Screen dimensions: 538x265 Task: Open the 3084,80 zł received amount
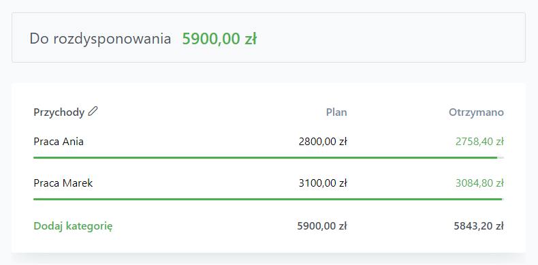(479, 183)
